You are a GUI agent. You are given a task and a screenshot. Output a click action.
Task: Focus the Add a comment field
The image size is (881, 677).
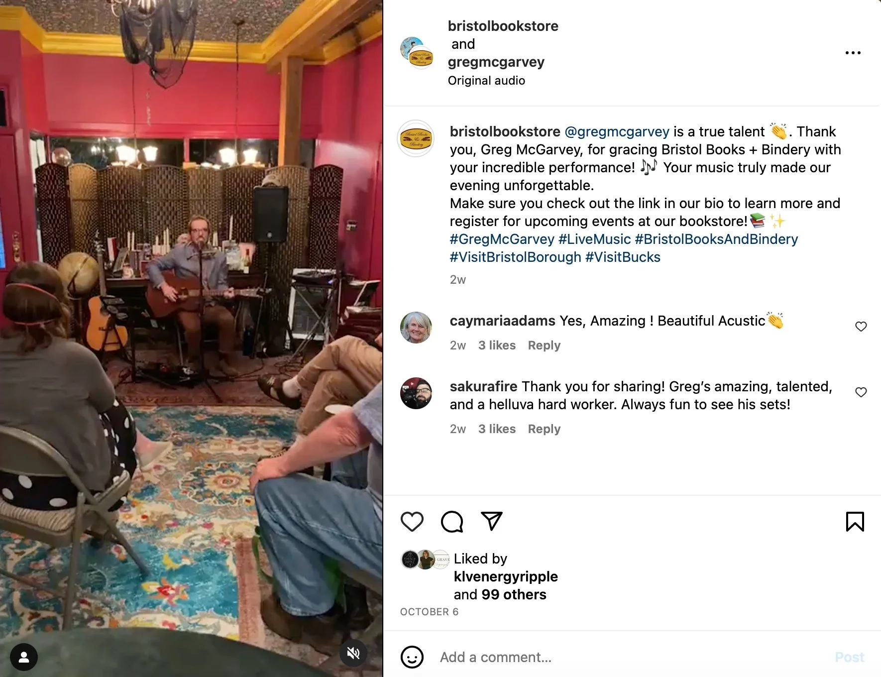(x=632, y=657)
